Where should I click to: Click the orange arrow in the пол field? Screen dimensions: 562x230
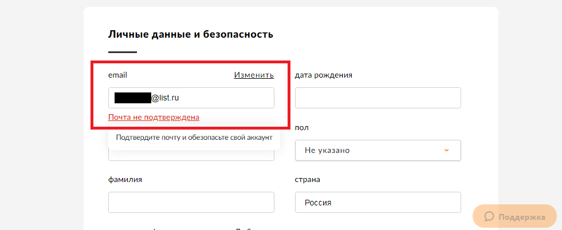pos(446,151)
